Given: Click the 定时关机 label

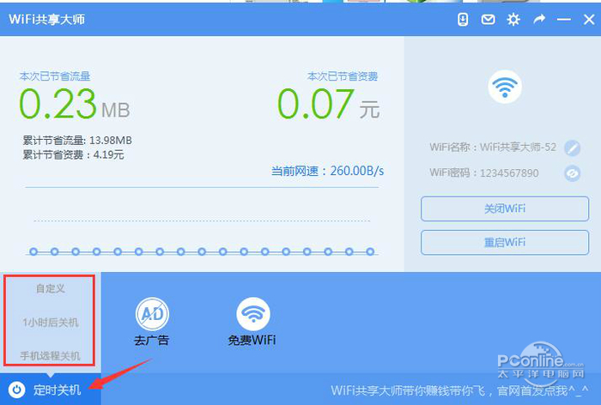Looking at the screenshot, I should pos(58,390).
